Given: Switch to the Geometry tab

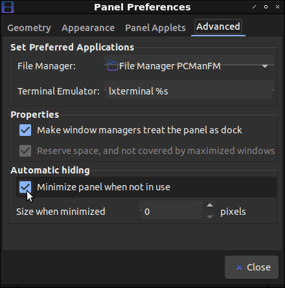Looking at the screenshot, I should click(29, 28).
